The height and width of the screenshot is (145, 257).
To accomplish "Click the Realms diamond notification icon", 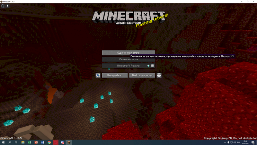I will (148, 65).
